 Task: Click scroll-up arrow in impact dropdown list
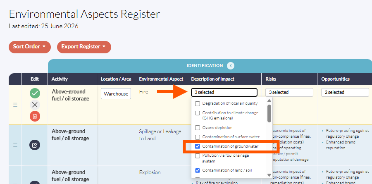click(269, 100)
